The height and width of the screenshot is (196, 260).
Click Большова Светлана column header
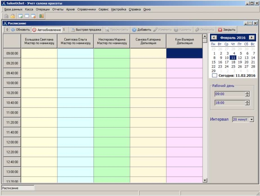39,41
